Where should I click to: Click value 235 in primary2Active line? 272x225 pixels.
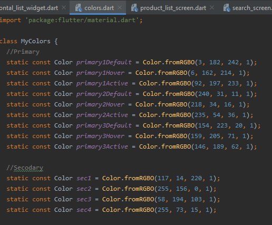click(x=200, y=115)
